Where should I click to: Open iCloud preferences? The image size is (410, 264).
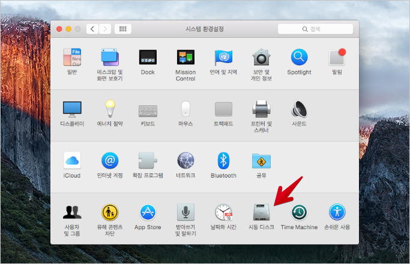(72, 160)
